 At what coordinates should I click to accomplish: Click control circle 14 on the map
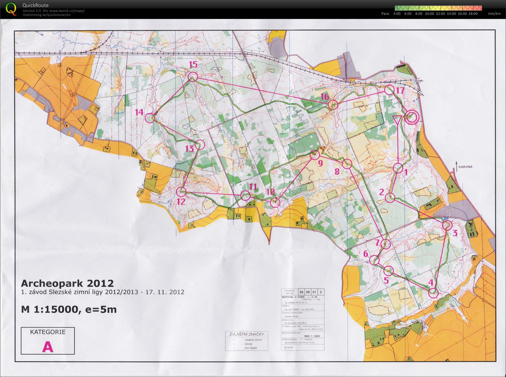[x=150, y=118]
